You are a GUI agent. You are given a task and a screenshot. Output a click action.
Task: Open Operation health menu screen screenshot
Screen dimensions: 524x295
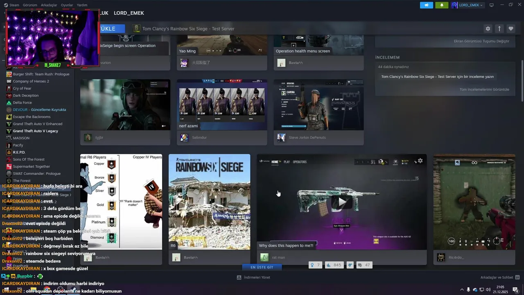click(318, 45)
